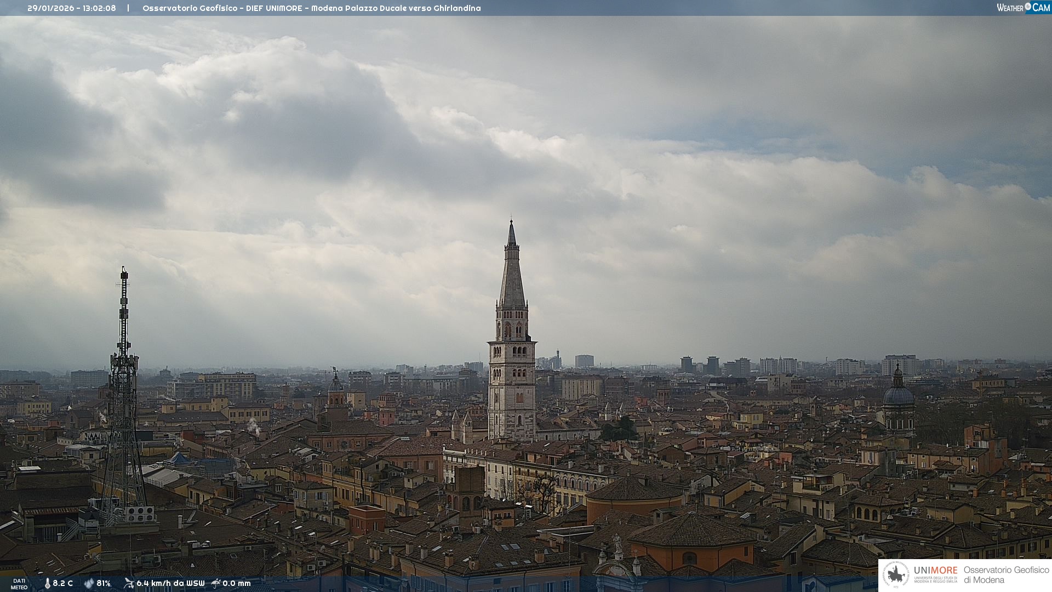This screenshot has width=1052, height=592.
Task: Click the 8.2 C temperature reading
Action: click(x=63, y=584)
